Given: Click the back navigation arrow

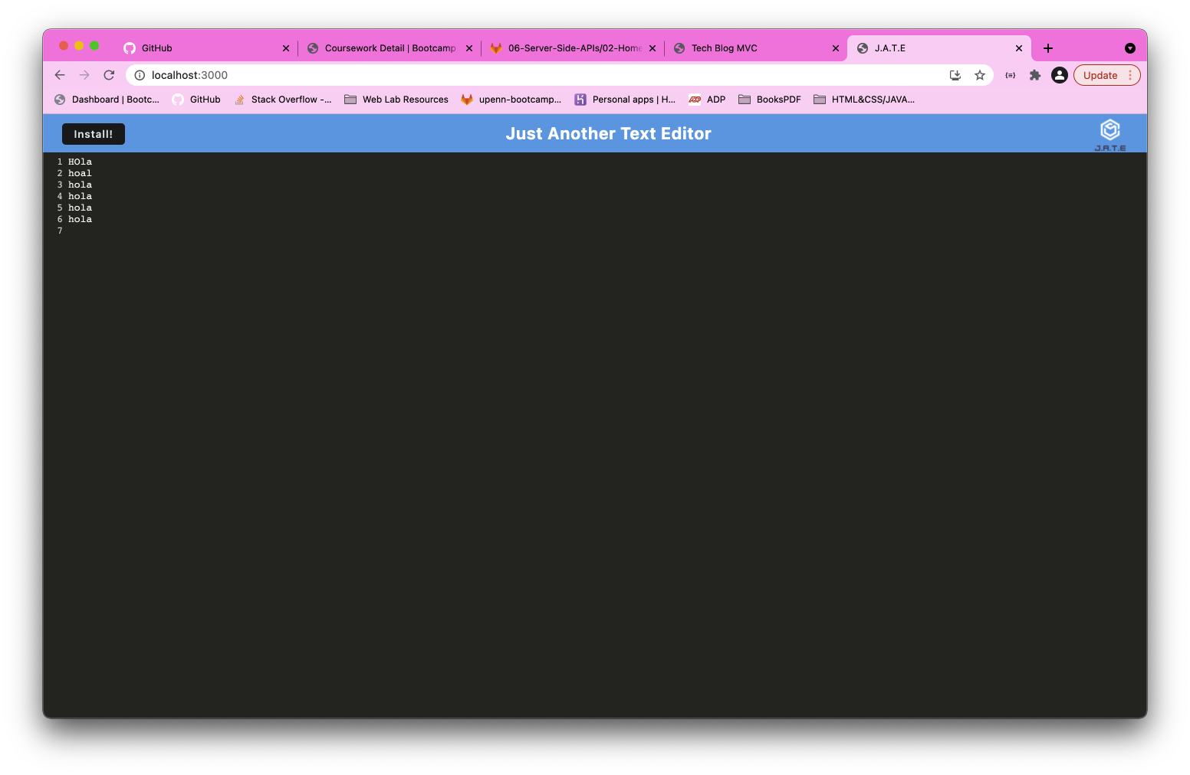Looking at the screenshot, I should pyautogui.click(x=59, y=75).
